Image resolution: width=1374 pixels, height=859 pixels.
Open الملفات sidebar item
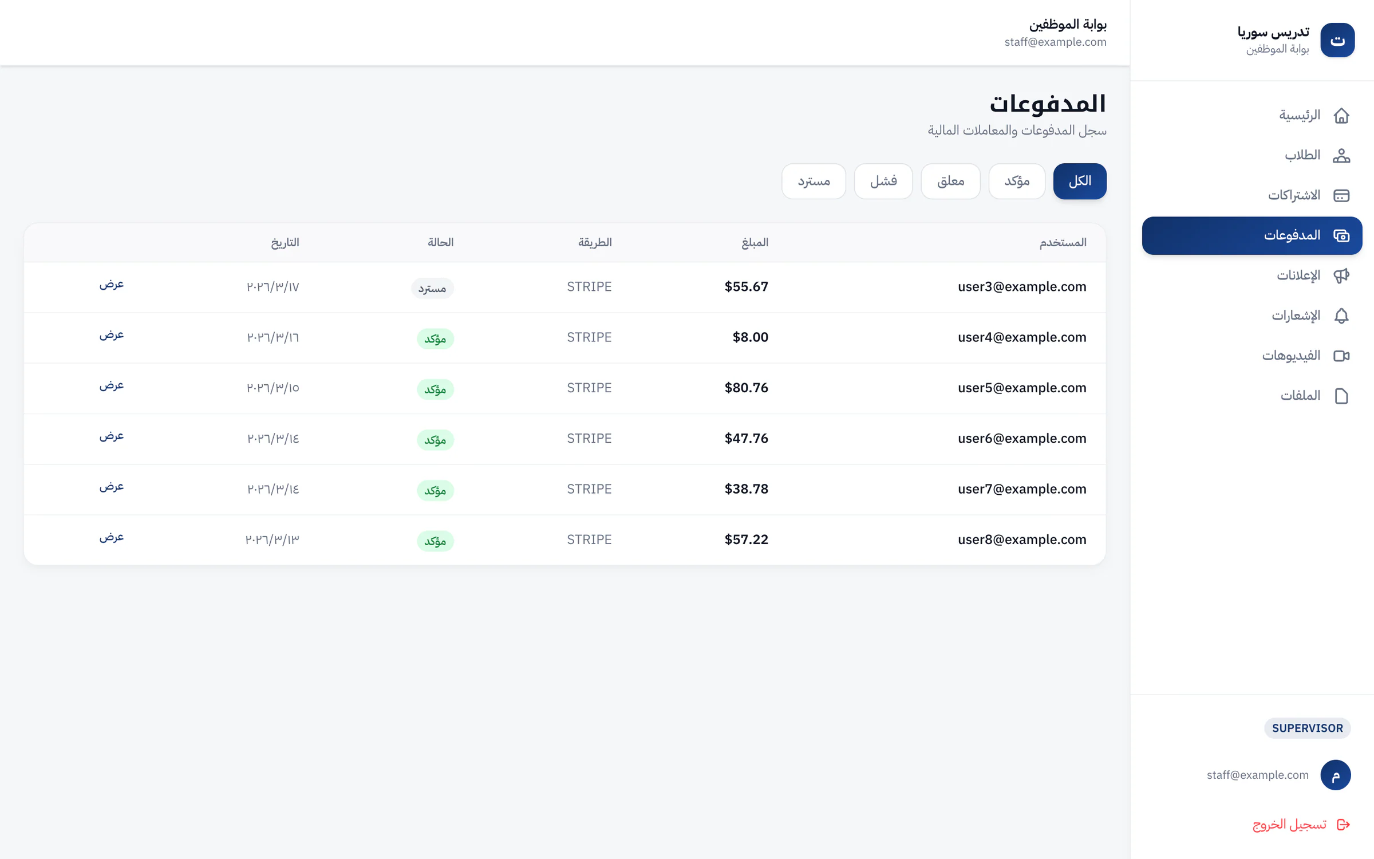pyautogui.click(x=1252, y=396)
